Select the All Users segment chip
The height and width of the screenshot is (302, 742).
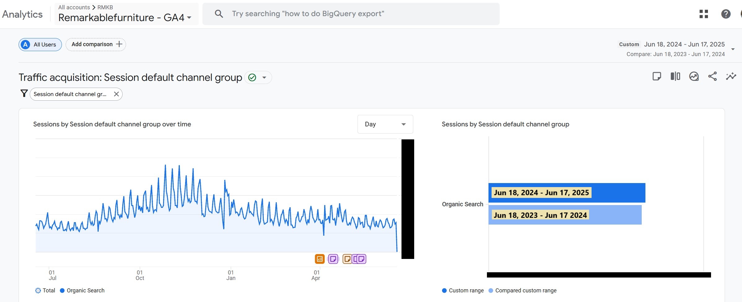coord(40,45)
